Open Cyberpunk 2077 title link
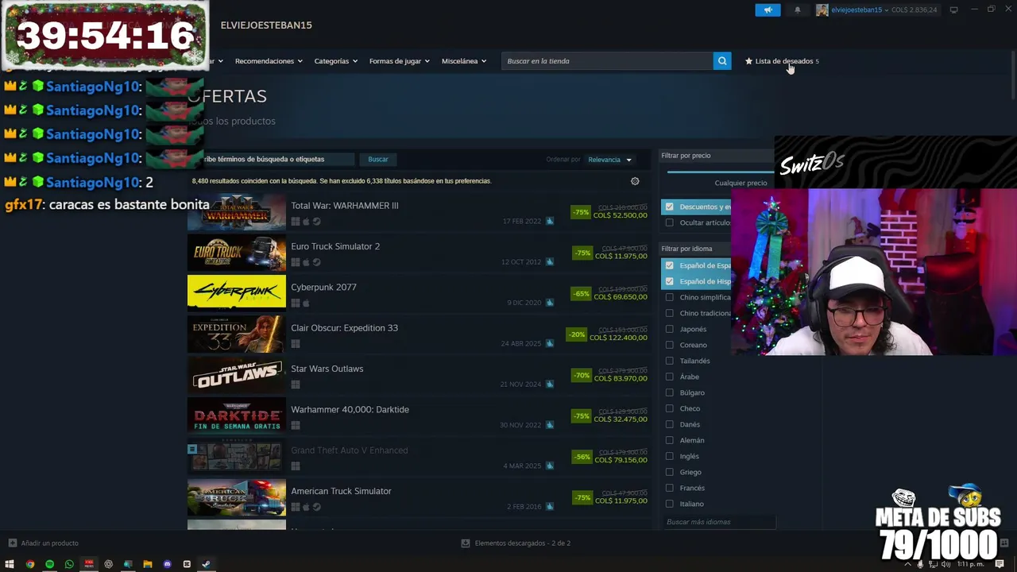This screenshot has height=572, width=1017. pos(323,288)
